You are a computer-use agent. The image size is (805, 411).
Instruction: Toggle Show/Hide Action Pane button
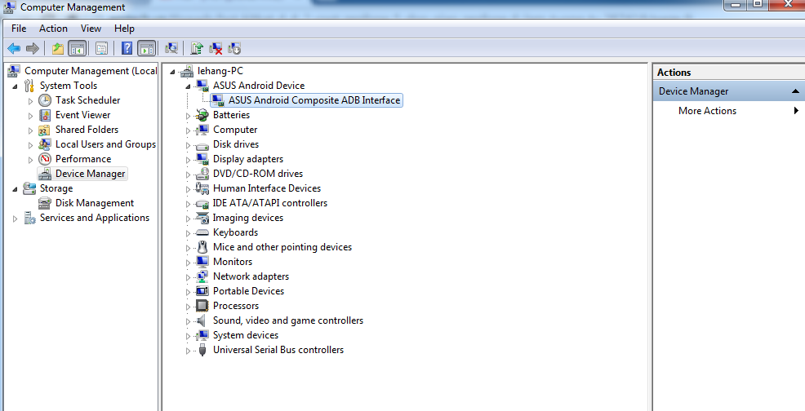pyautogui.click(x=146, y=49)
